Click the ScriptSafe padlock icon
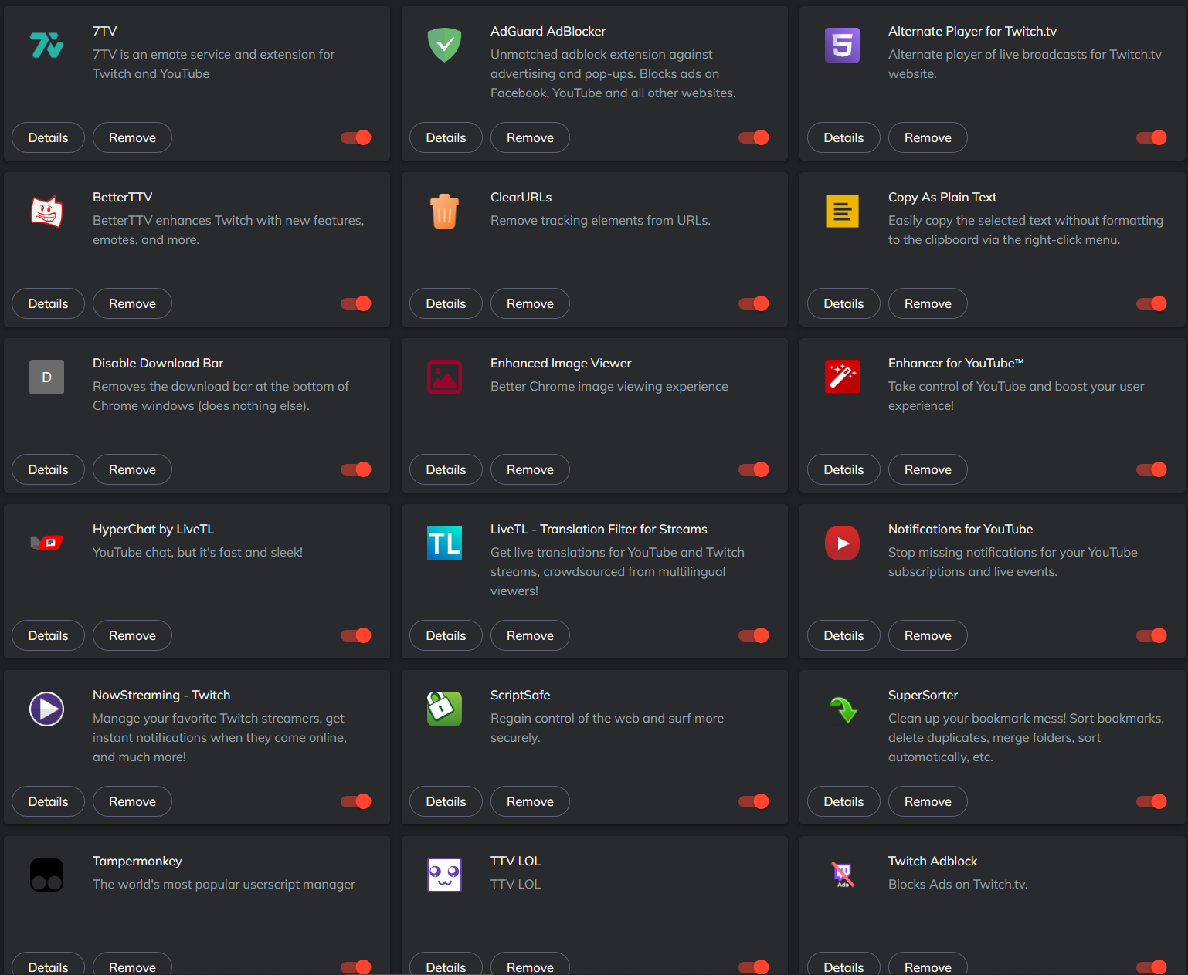This screenshot has width=1188, height=975. pyautogui.click(x=445, y=709)
